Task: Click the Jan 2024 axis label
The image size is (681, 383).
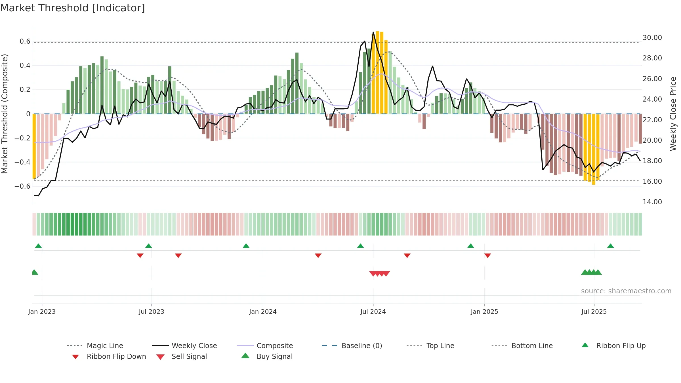Action: coord(263,312)
